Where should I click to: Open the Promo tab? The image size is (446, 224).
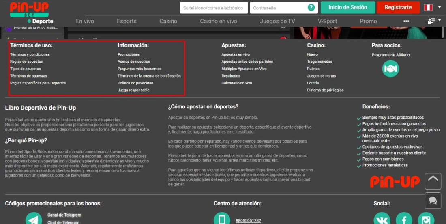click(368, 21)
